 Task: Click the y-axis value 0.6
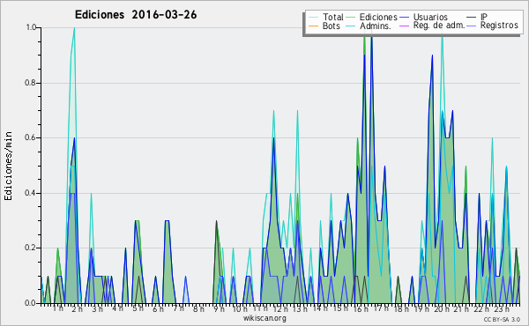[x=31, y=137]
